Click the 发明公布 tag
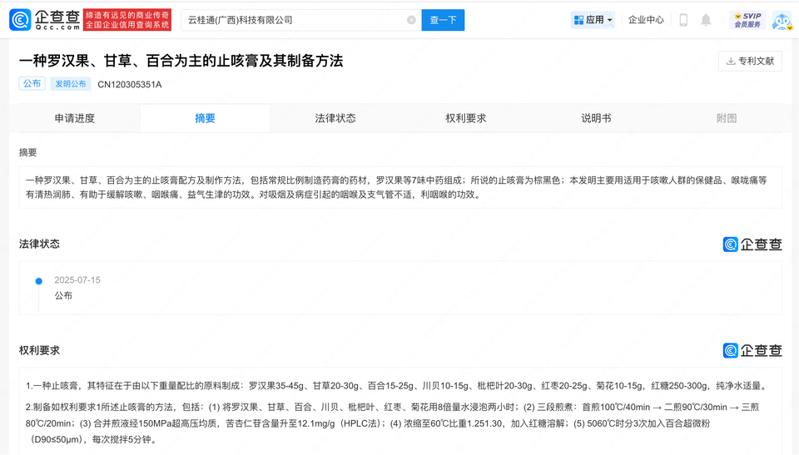 71,84
